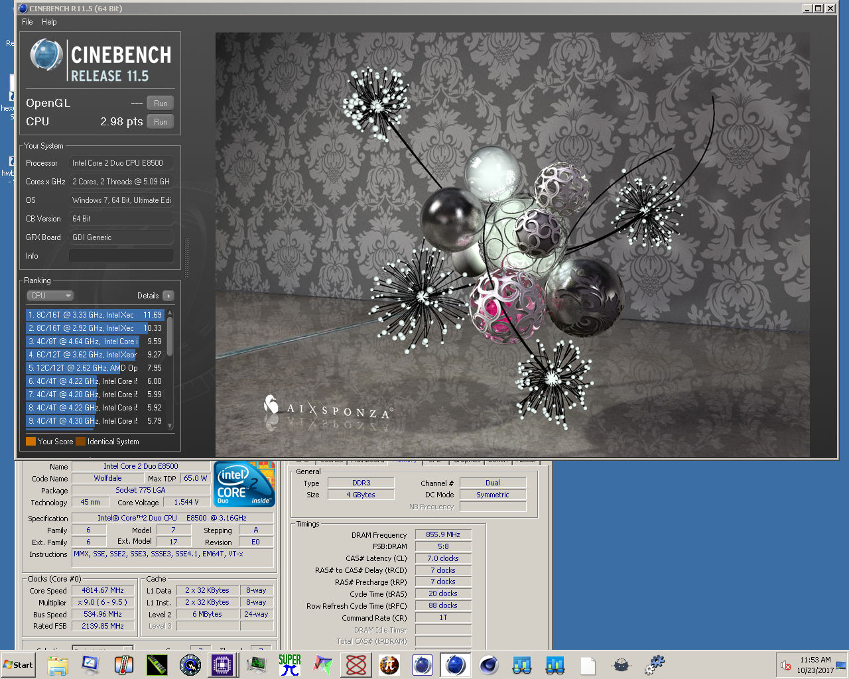849x679 pixels.
Task: Open the blank document icon in taskbar
Action: click(x=588, y=665)
